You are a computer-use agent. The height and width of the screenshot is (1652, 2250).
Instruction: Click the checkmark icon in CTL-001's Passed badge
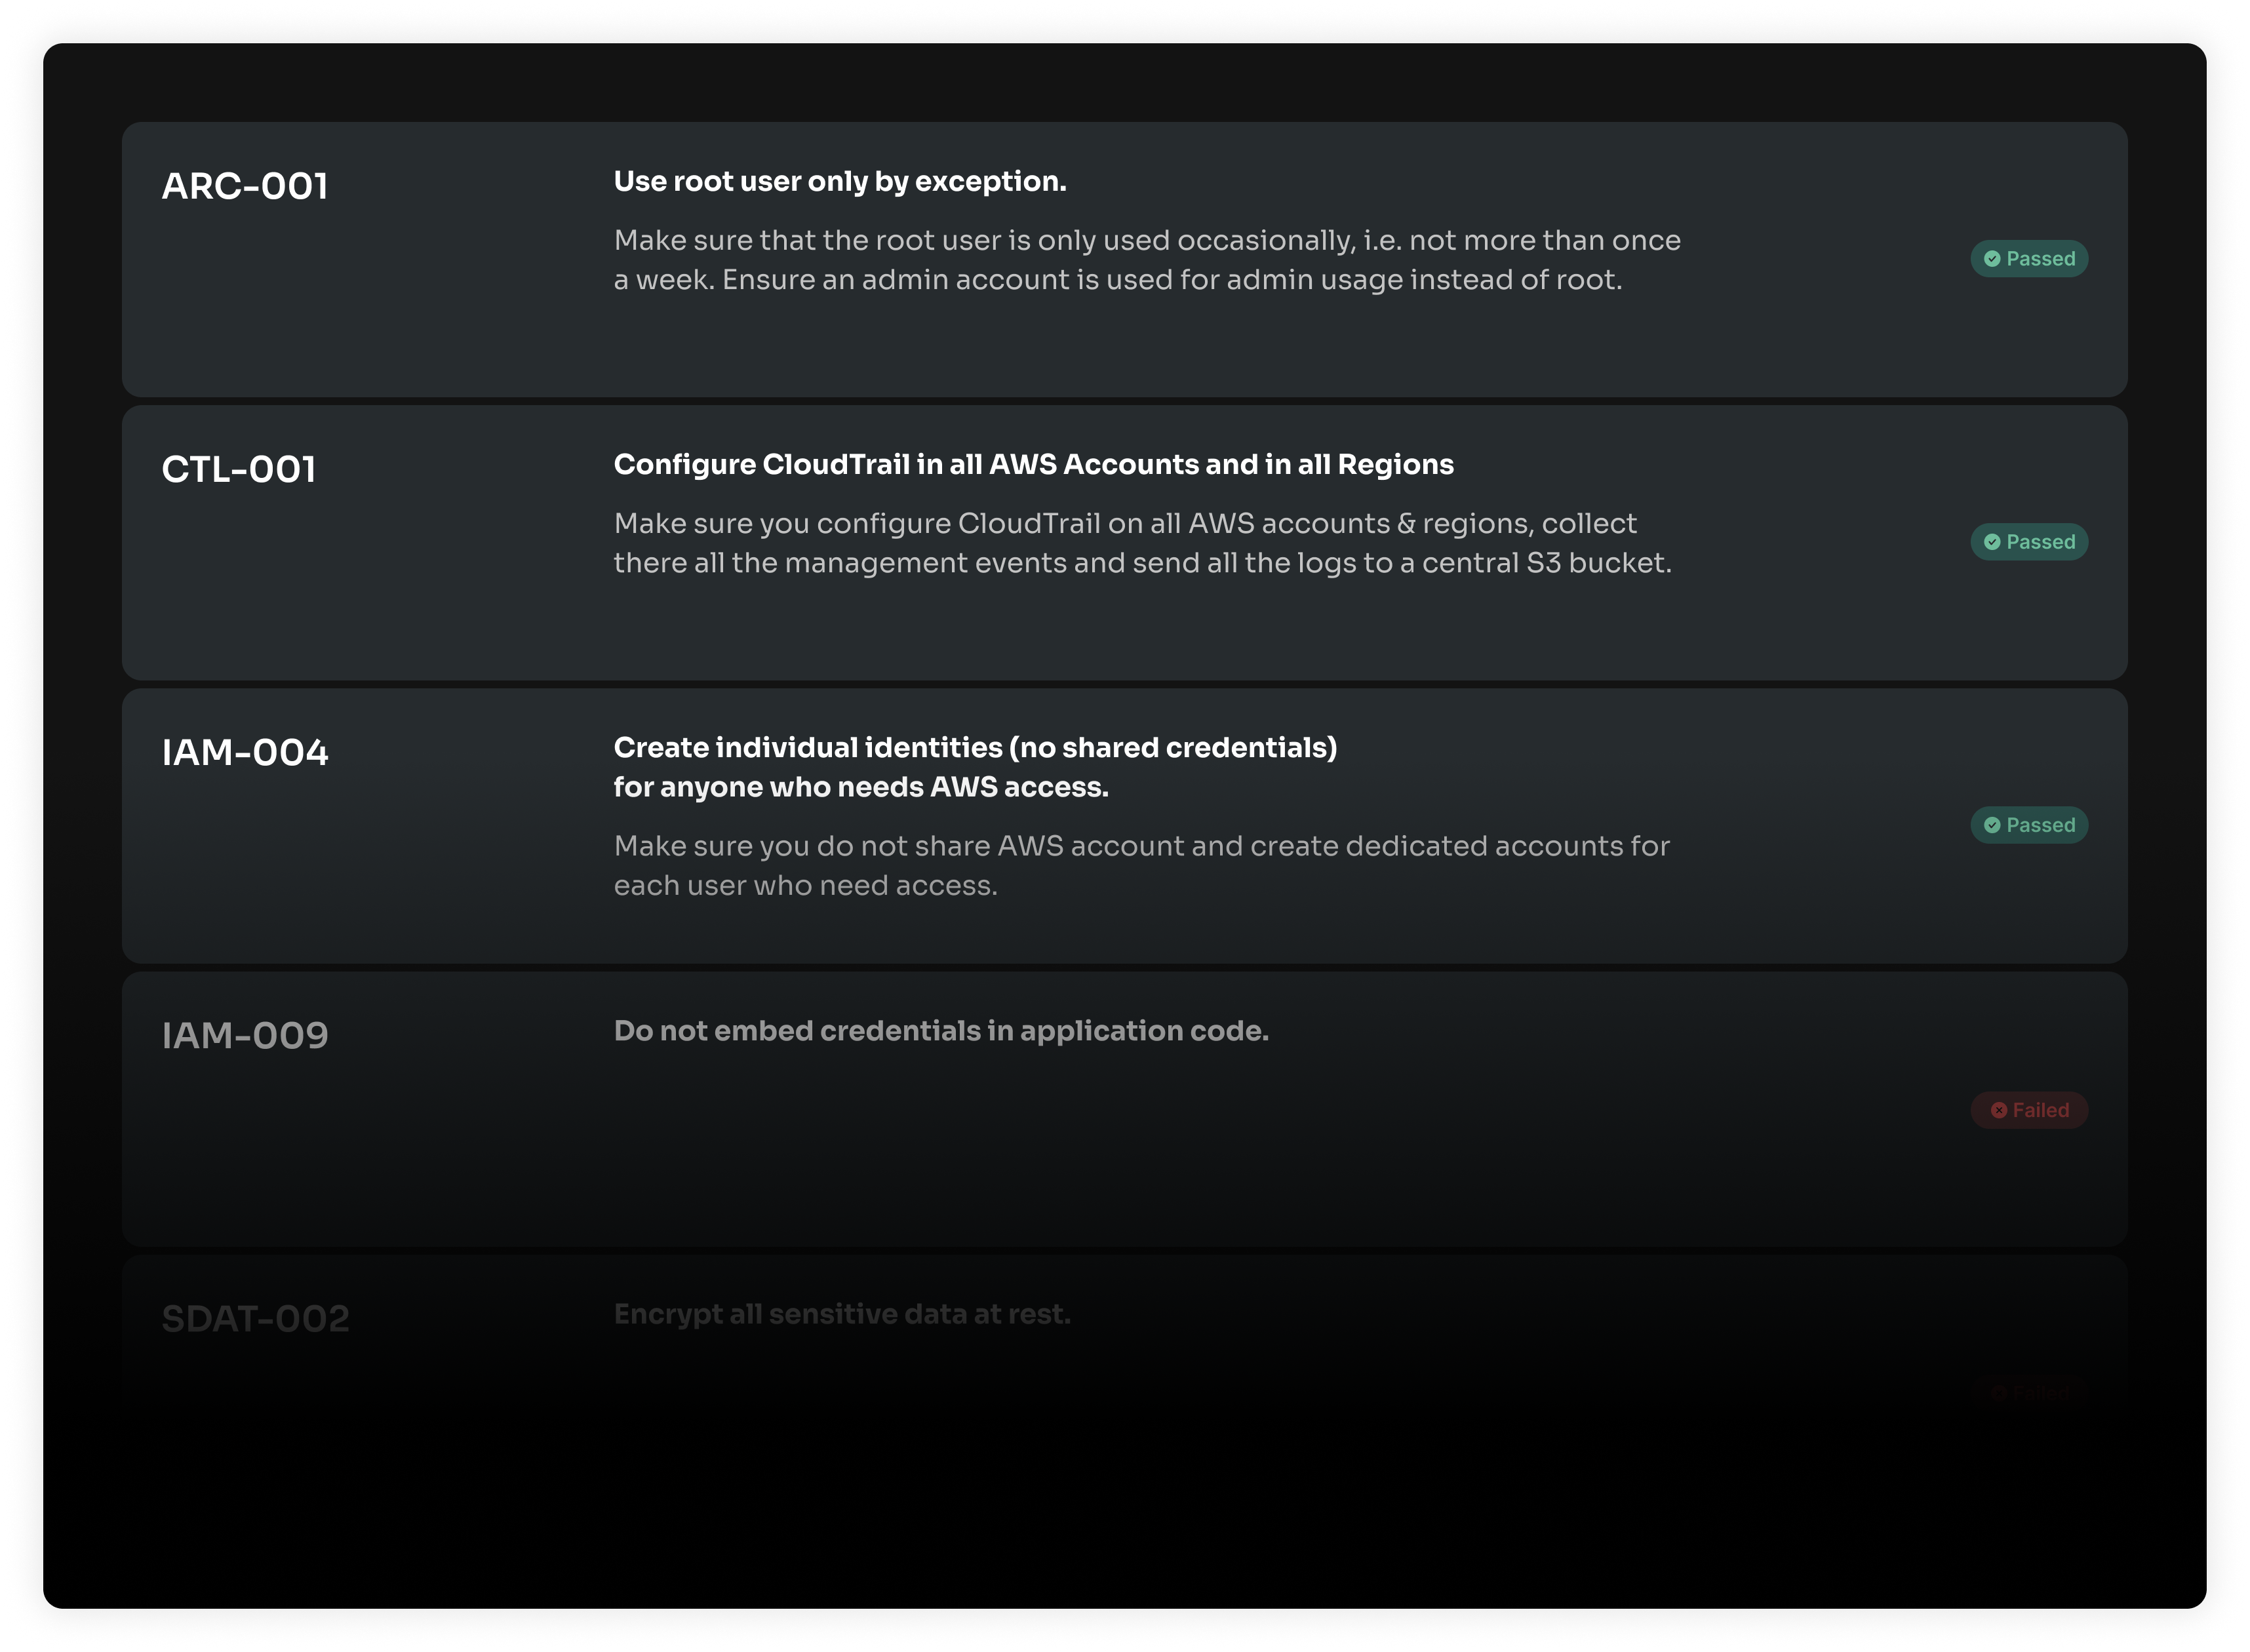click(x=1992, y=542)
